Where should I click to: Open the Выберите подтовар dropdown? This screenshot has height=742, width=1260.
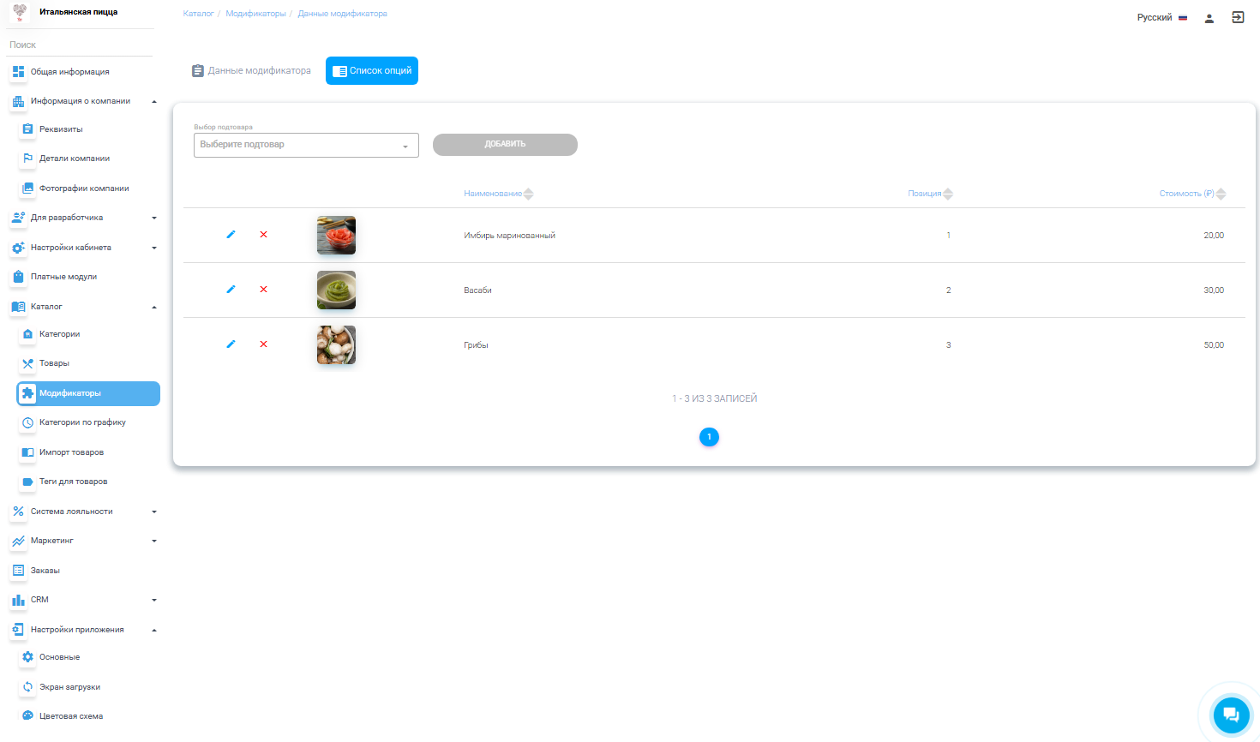click(306, 145)
